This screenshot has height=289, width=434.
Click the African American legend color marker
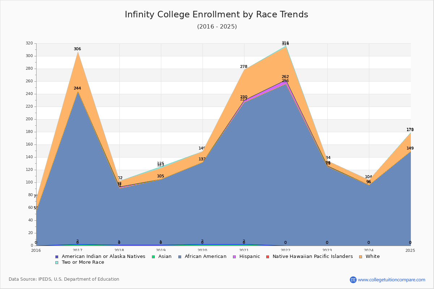pos(179,256)
